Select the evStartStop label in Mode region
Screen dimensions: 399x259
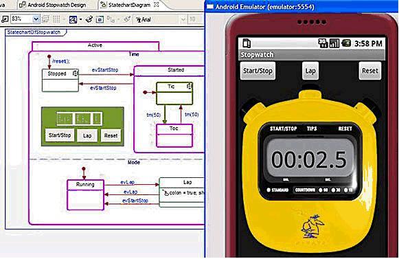(135, 201)
